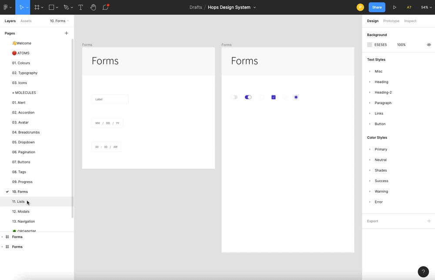Open the Comment tool
435x280 pixels.
105,7
